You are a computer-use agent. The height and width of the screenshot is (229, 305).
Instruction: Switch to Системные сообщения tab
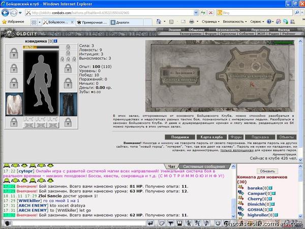click(x=204, y=166)
